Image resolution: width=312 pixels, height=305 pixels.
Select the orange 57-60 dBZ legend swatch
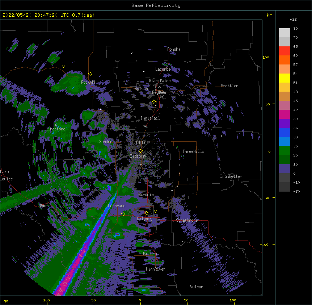pos(284,60)
